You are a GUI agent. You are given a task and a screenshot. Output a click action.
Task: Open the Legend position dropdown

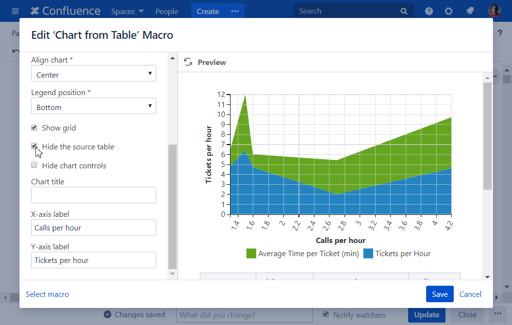click(94, 106)
